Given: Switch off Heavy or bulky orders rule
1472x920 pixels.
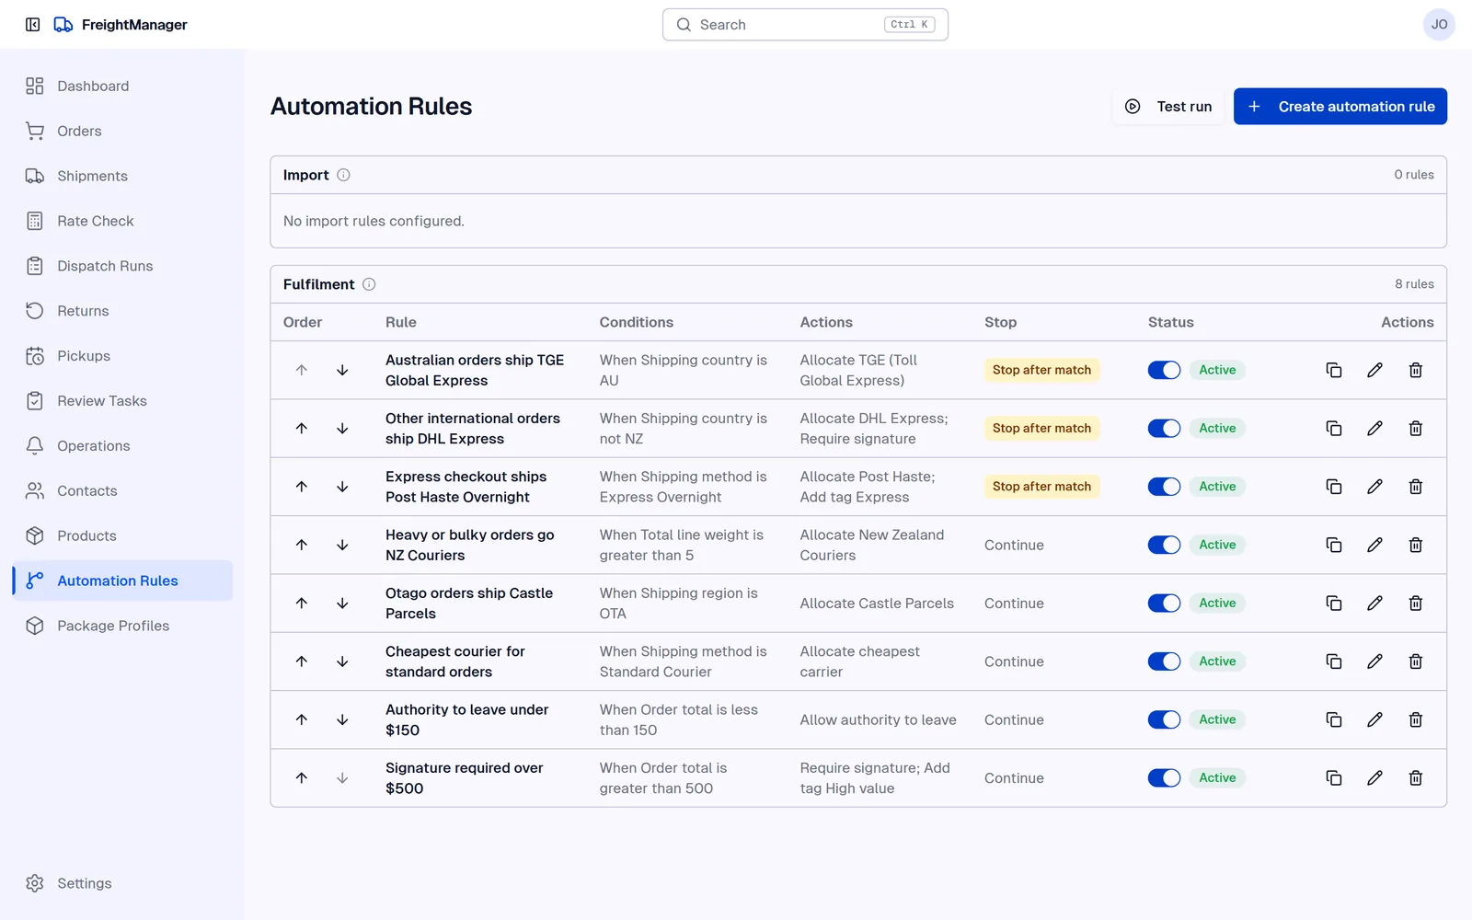Looking at the screenshot, I should [x=1164, y=545].
